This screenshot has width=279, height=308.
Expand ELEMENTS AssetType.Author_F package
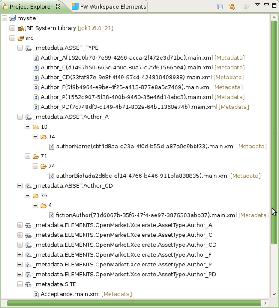20,255
